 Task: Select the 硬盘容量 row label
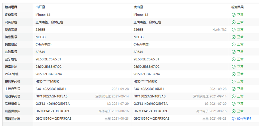tap(11, 30)
